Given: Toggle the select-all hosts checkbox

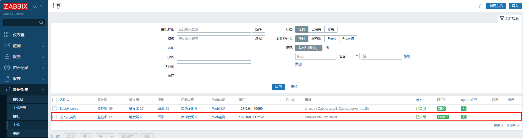Looking at the screenshot, I should pyautogui.click(x=55, y=100).
